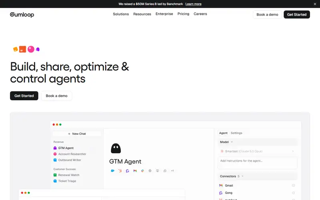Click Book a demo below the headline
This screenshot has width=320, height=200.
(56, 96)
